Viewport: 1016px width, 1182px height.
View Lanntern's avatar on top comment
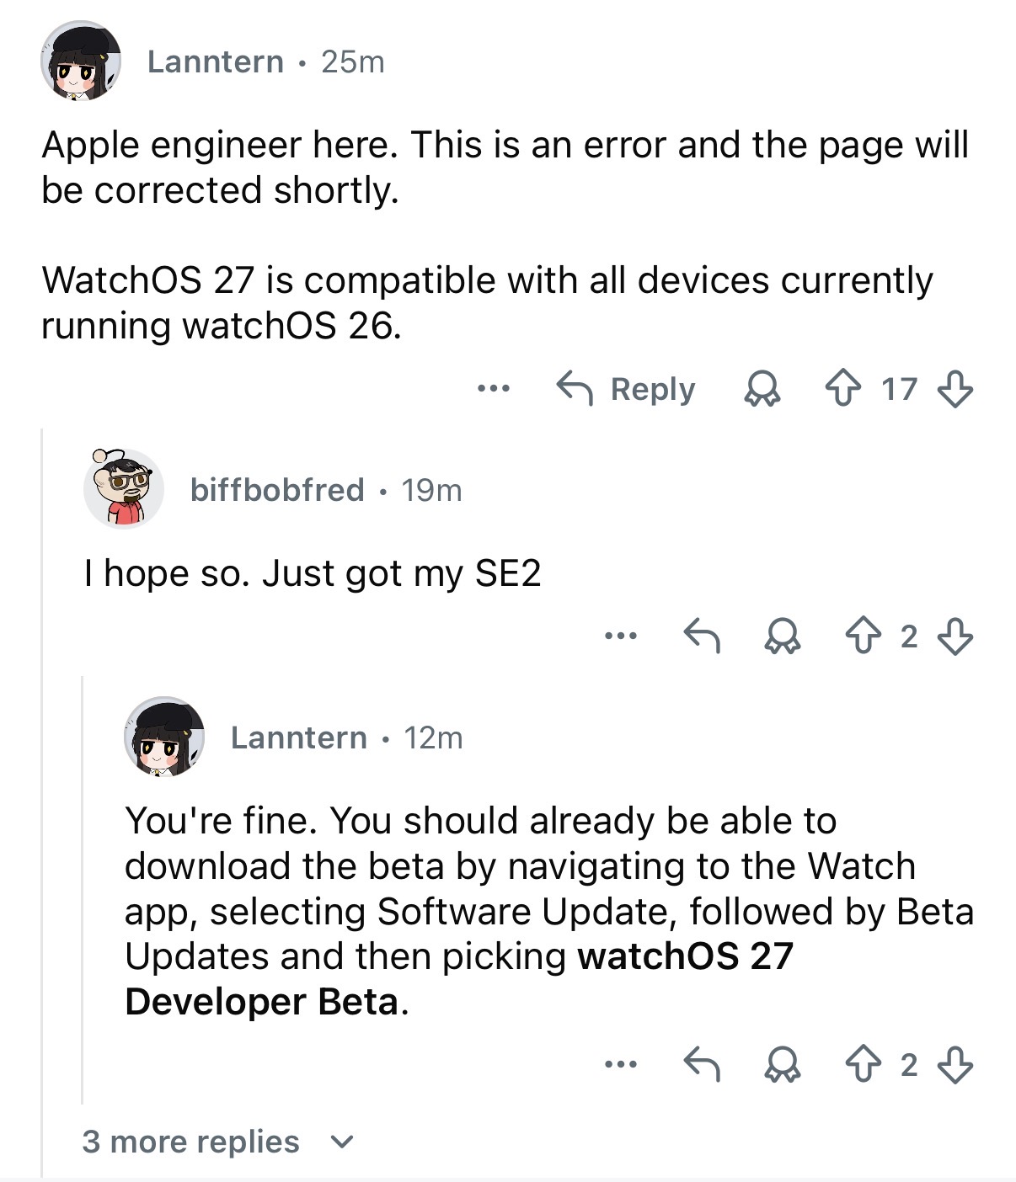[81, 61]
